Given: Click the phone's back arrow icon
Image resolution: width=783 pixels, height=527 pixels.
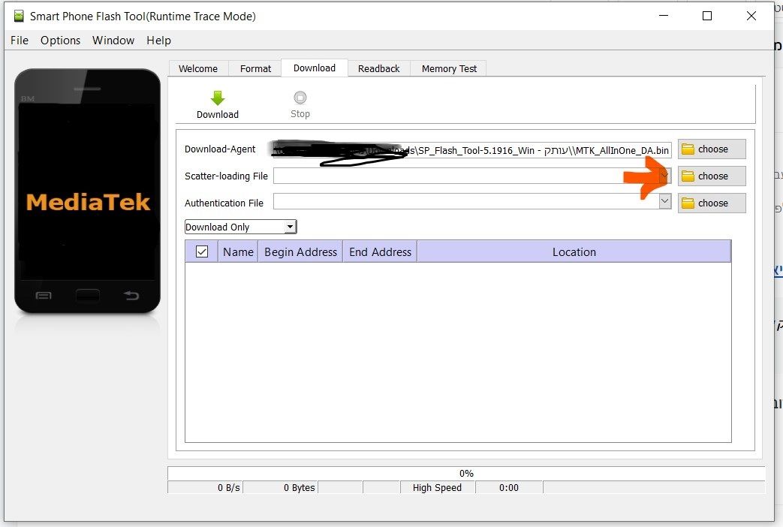Looking at the screenshot, I should 131,296.
